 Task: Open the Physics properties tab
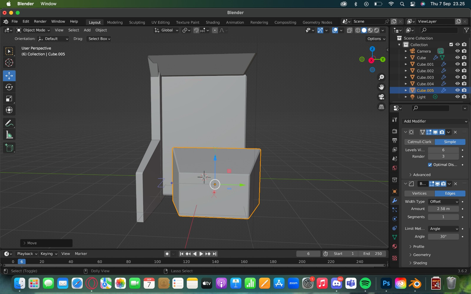click(x=395, y=219)
